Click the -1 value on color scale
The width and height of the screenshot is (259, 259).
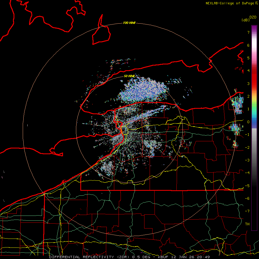click(247, 135)
